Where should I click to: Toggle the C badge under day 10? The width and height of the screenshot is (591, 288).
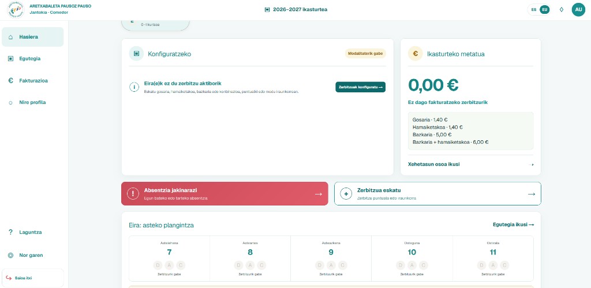click(x=423, y=265)
